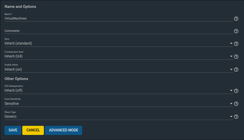Image resolution: width=244 pixels, height=140 pixels.
Task: Open the ZFS Deduplication dropdown
Action: pyautogui.click(x=118, y=91)
